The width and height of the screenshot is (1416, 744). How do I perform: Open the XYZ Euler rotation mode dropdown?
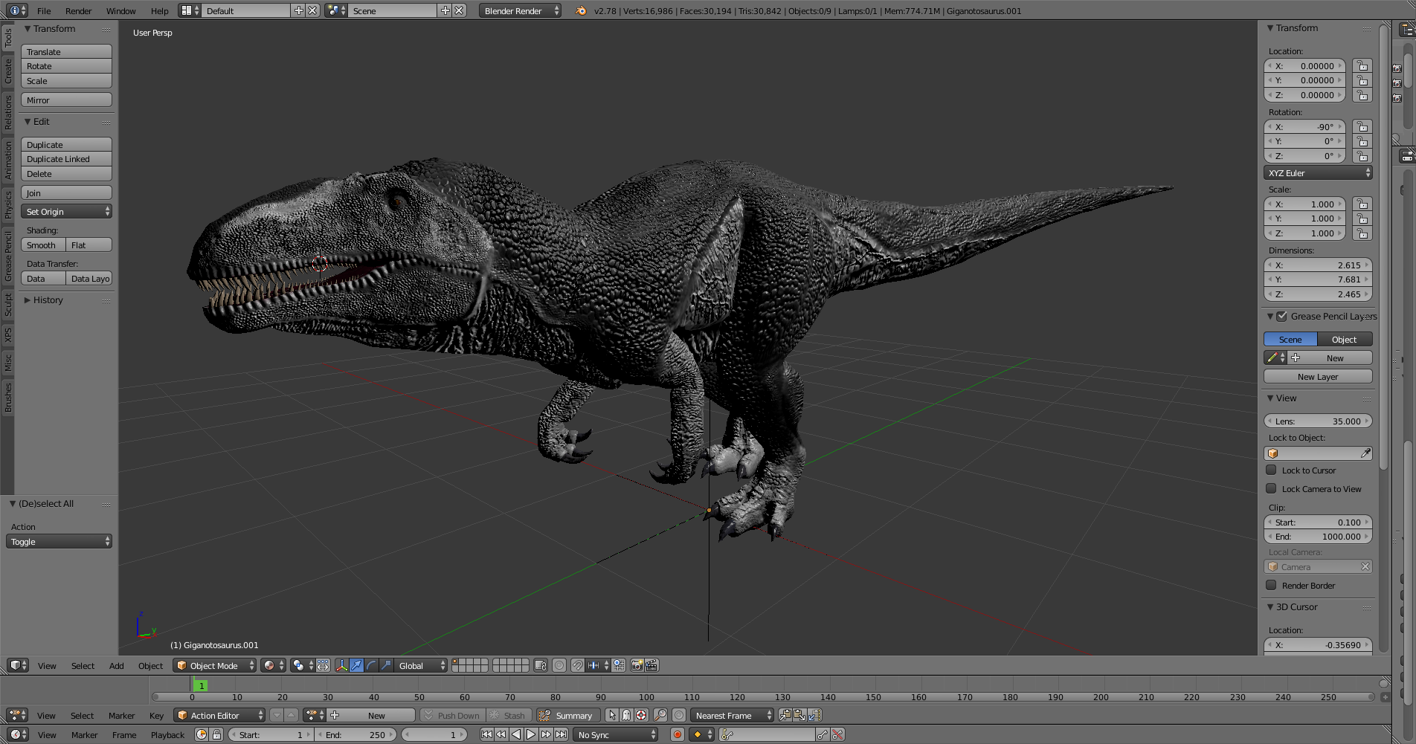(1318, 173)
